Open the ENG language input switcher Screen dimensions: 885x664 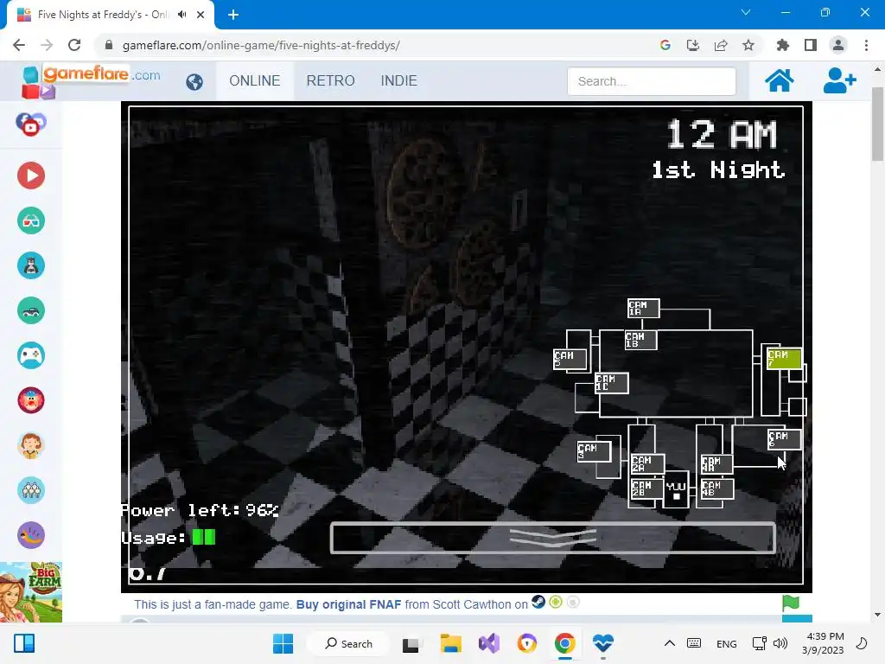(726, 643)
